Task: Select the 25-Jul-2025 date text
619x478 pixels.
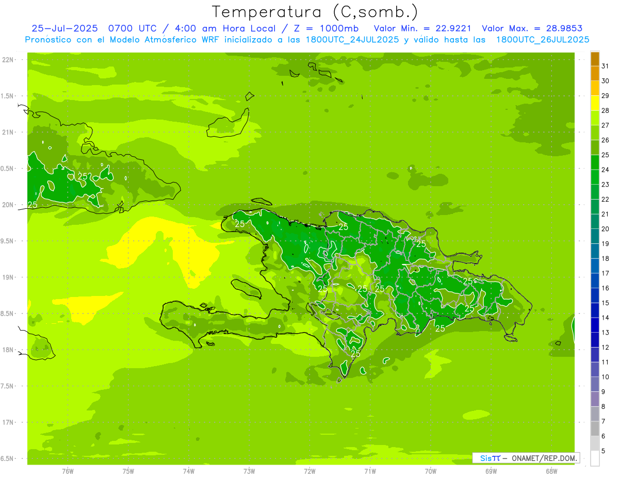Action: point(65,28)
